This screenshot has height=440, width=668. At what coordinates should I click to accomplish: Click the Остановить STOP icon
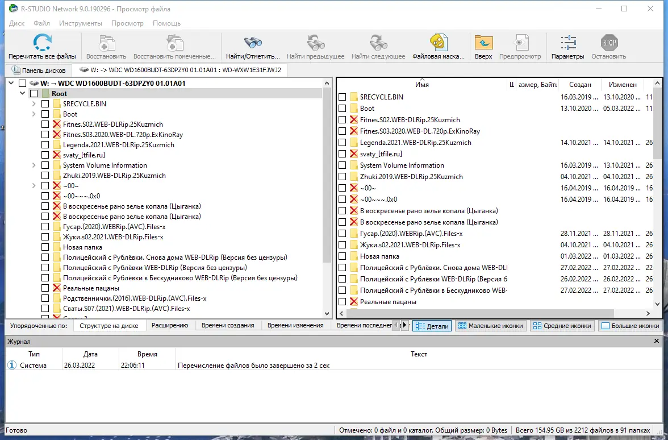[x=609, y=43]
